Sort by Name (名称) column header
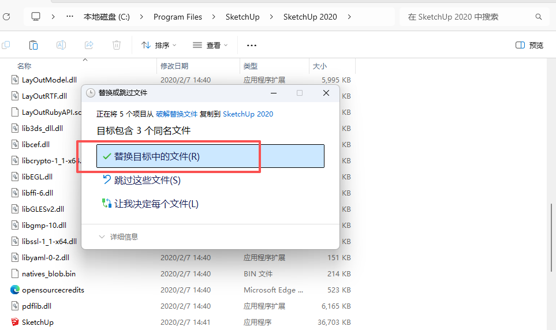556x330 pixels. click(x=24, y=66)
